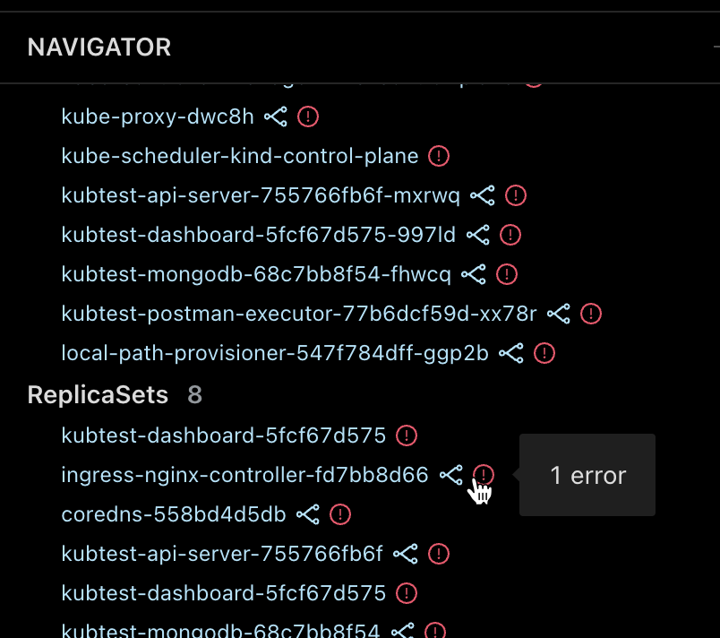Click the error indicator of kubtest-dashboard-5fcf67d575-997ld pod
The image size is (720, 638).
pos(510,235)
